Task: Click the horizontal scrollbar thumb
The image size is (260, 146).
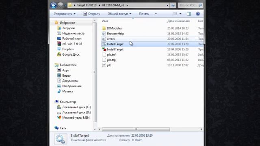Action: coord(136,129)
